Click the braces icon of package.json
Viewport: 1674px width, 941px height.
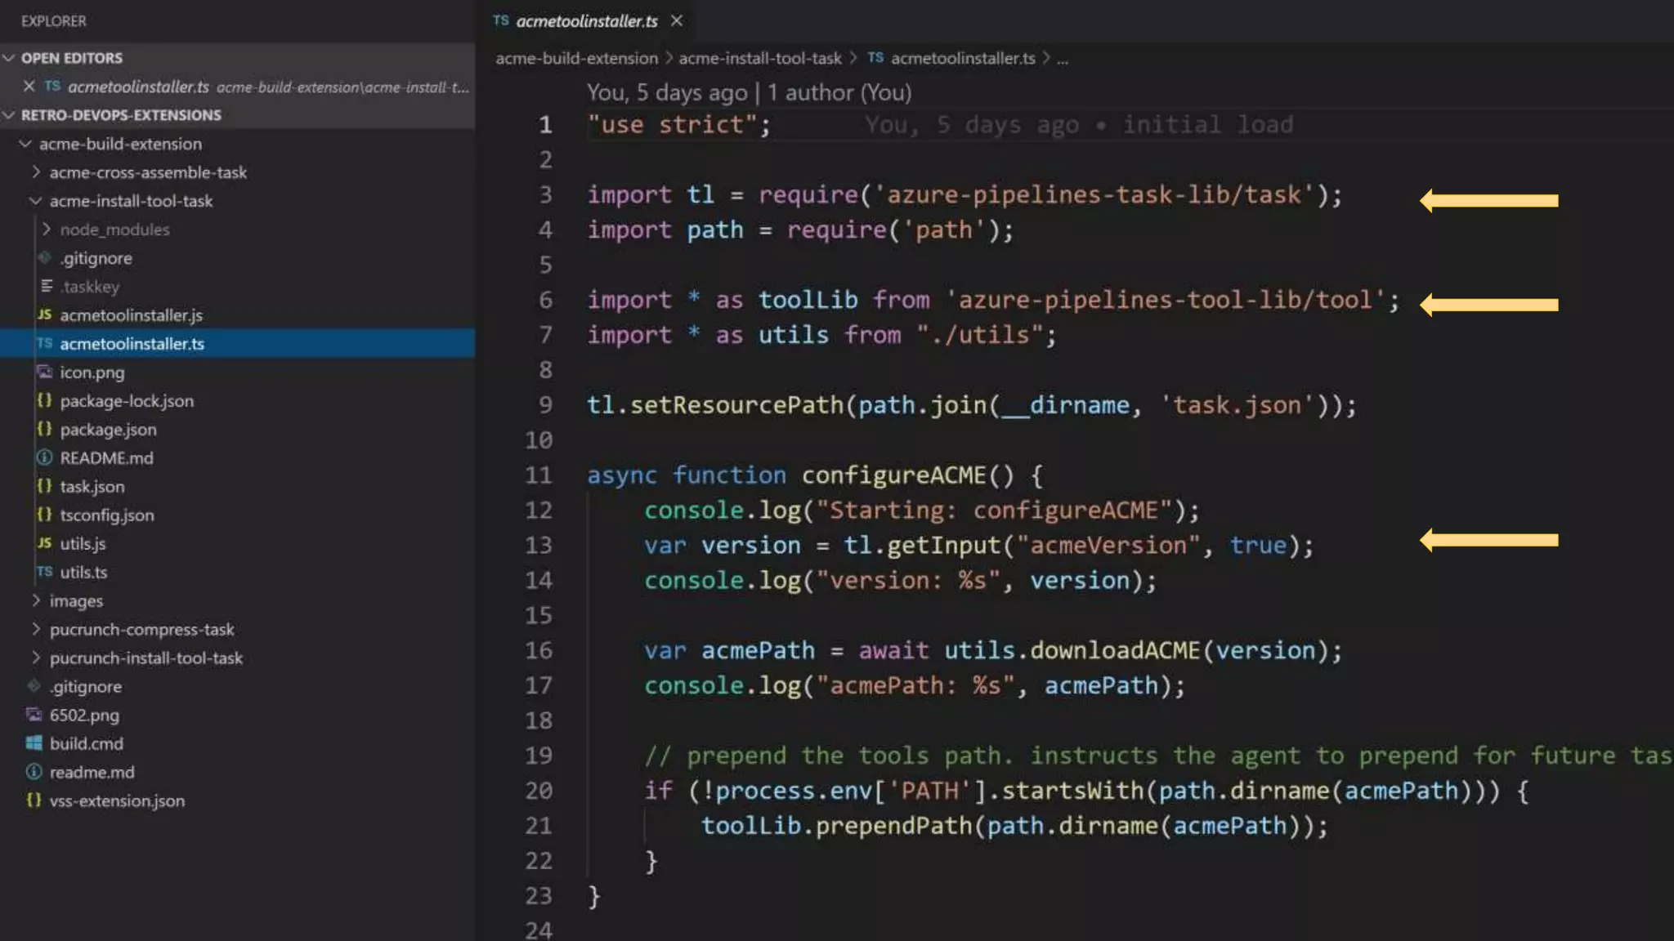click(45, 430)
